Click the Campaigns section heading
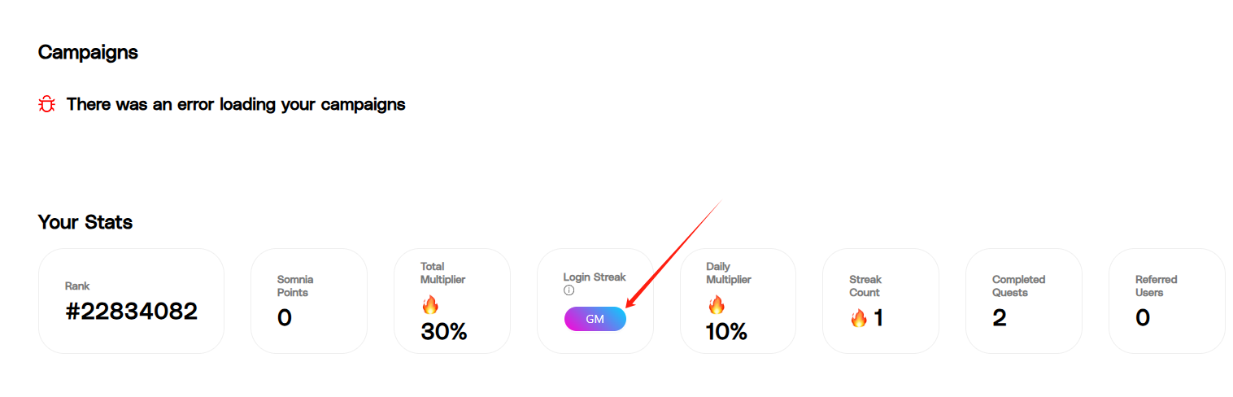1233x397 pixels. (88, 52)
